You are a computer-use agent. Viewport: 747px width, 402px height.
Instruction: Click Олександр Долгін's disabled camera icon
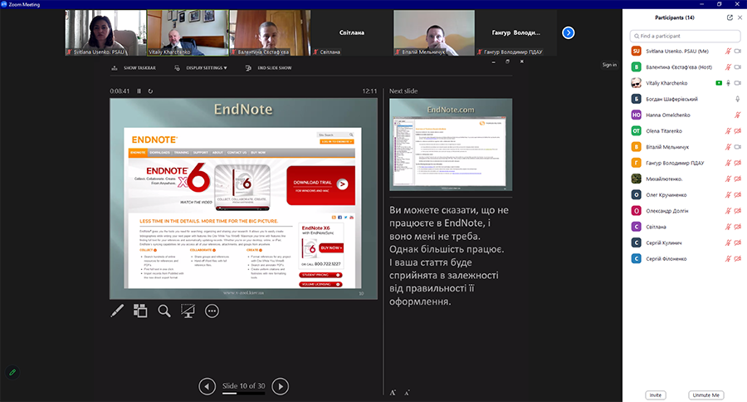[738, 211]
